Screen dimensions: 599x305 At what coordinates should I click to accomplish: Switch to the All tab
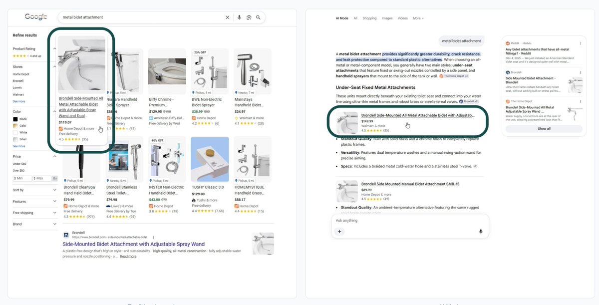point(355,18)
